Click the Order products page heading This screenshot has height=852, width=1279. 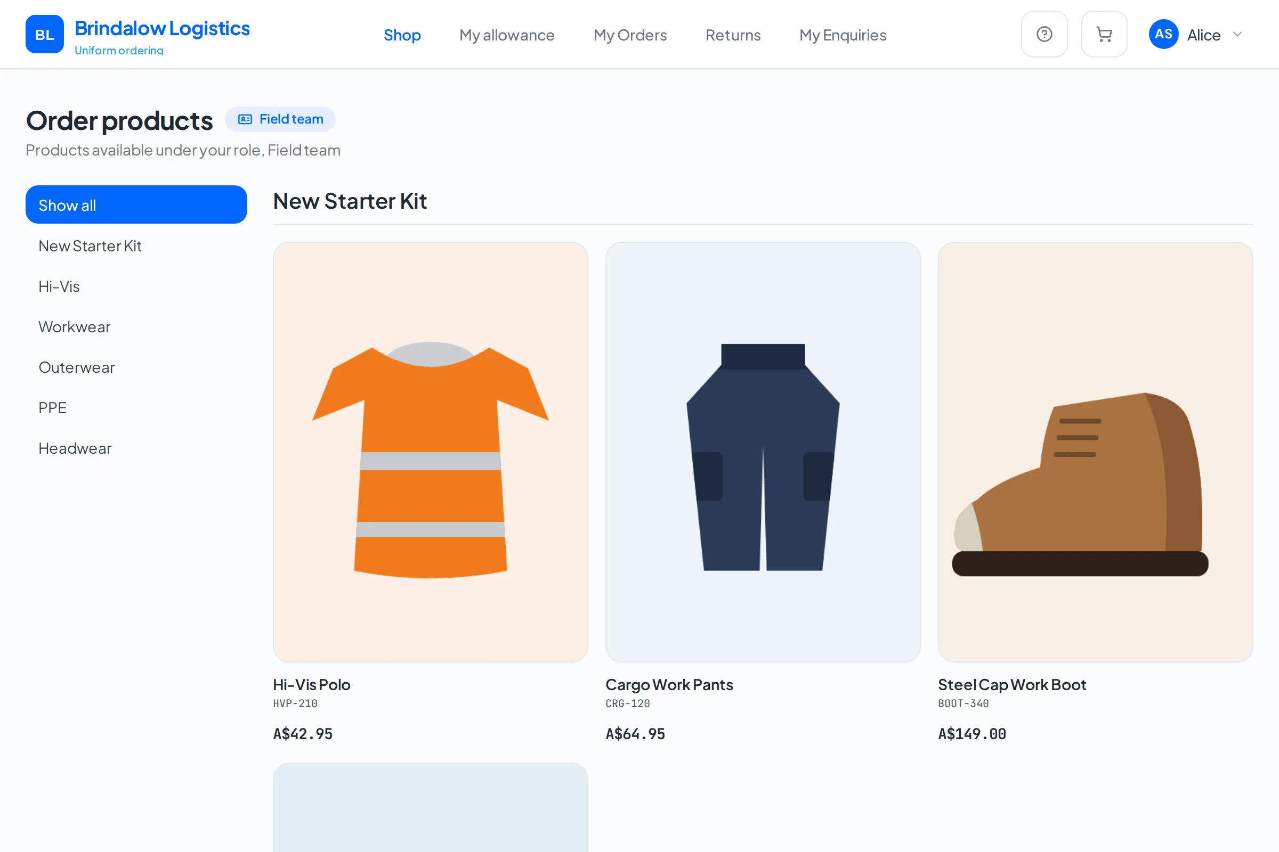[119, 121]
